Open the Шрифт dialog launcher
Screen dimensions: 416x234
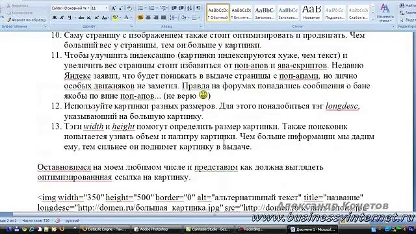click(131, 27)
